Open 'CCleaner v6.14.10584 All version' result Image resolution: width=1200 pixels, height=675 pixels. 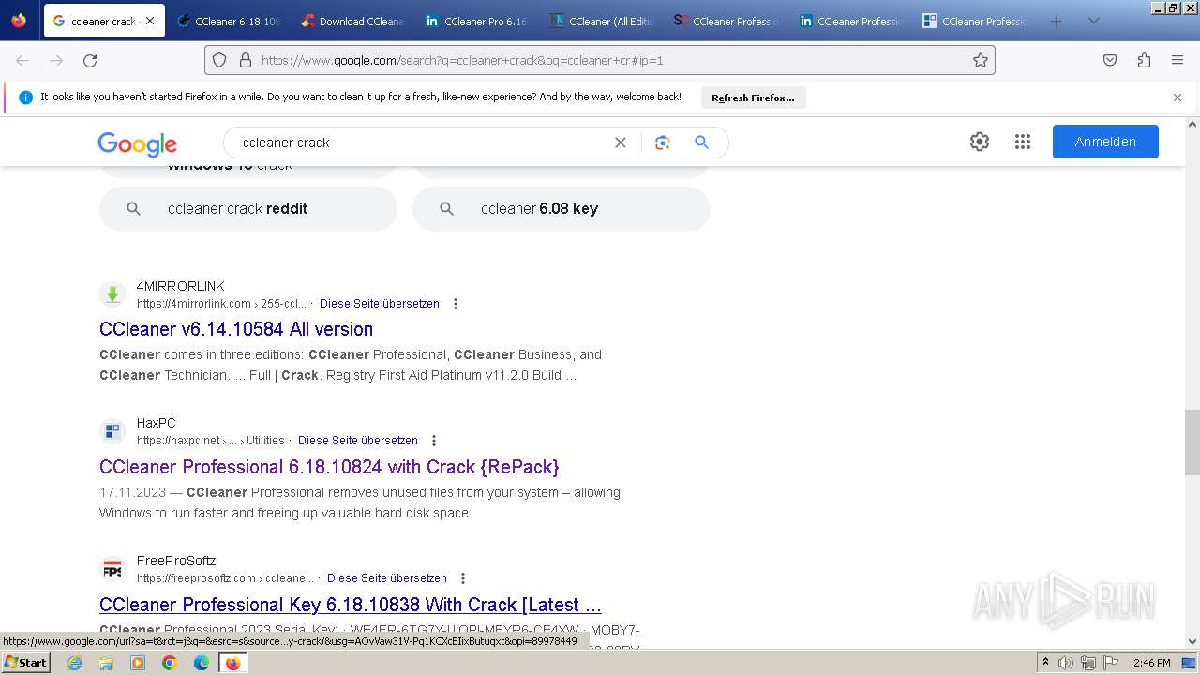point(236,329)
